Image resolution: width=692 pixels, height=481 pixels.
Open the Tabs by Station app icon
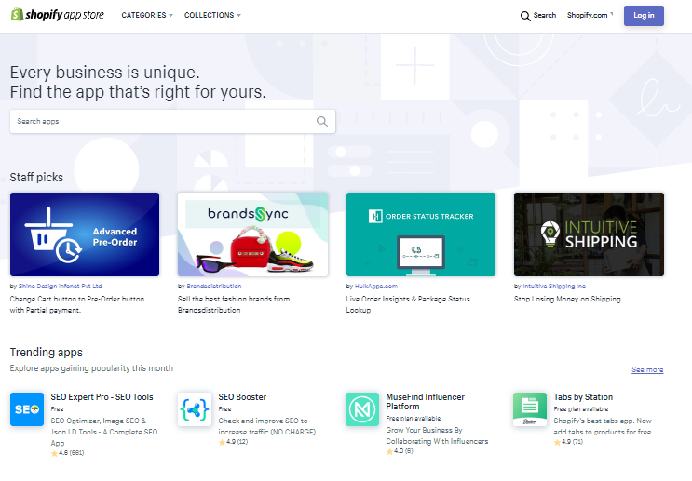[x=530, y=409]
